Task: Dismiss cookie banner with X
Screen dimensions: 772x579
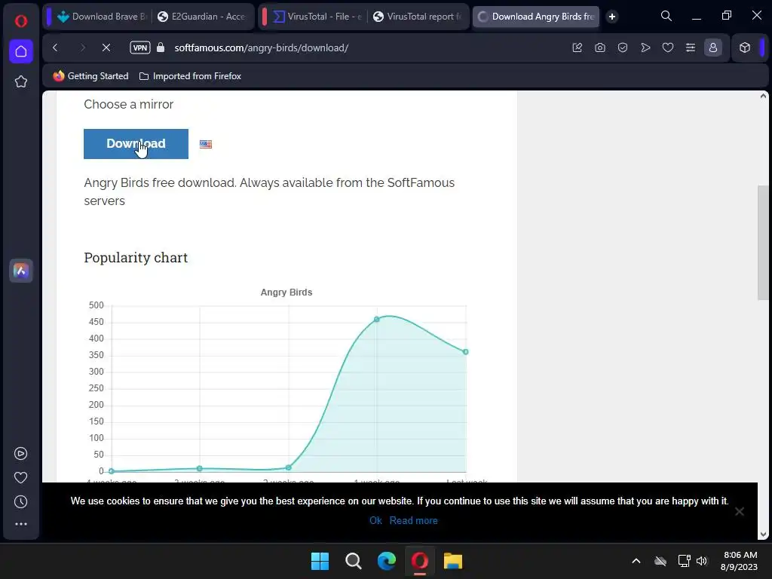Action: click(740, 512)
